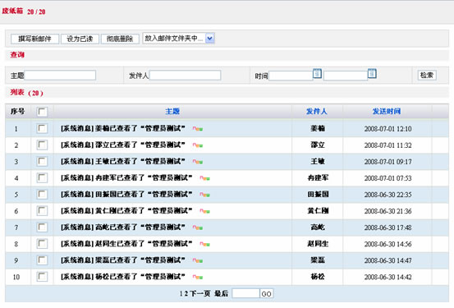
Task: Click the GO page jump button
Action: pos(266,294)
